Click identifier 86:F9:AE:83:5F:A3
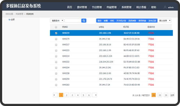This screenshot has width=180, height=106. (x=131, y=50)
